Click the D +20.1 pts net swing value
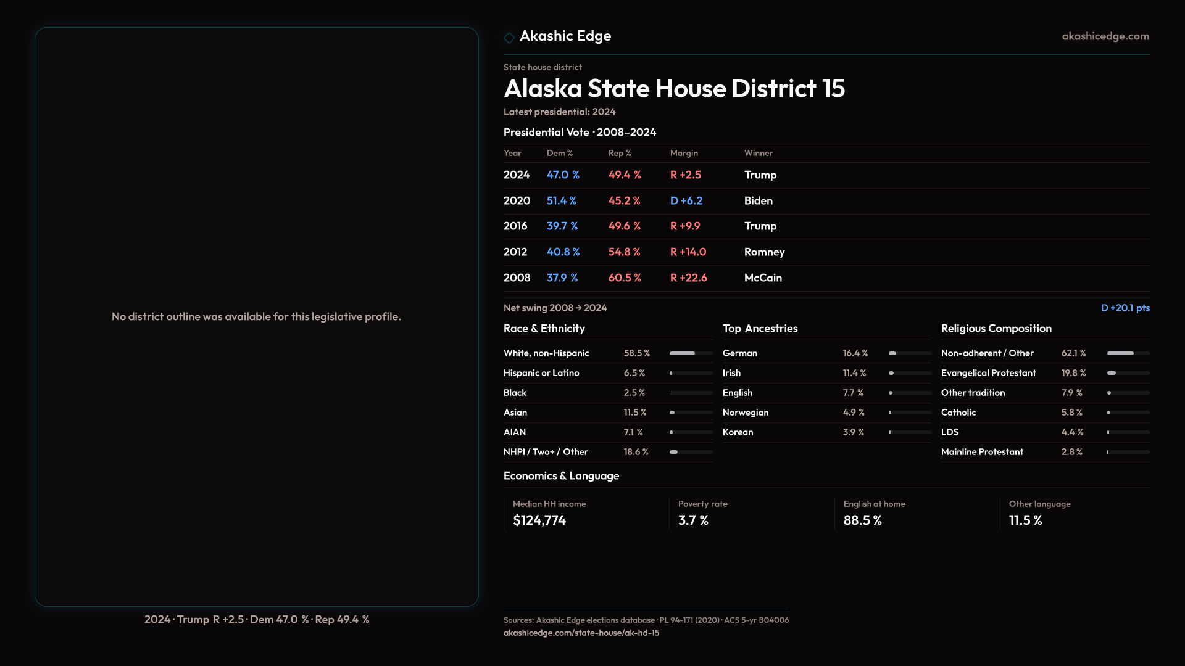Screen dimensions: 1185x666 coord(1125,308)
